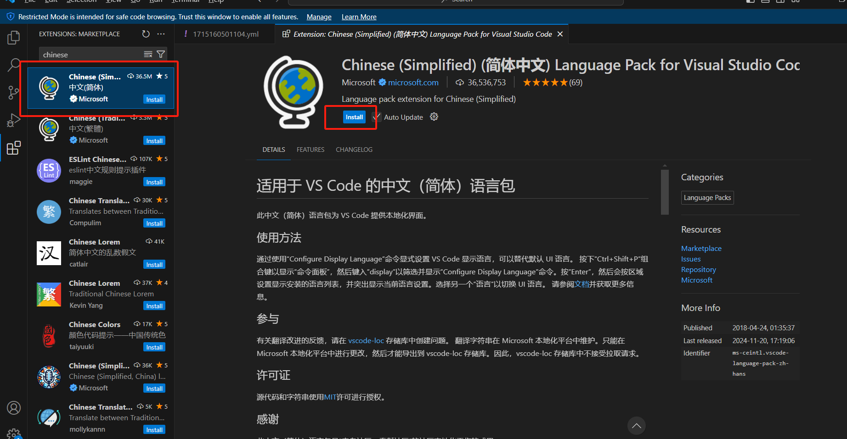Install the Chinese (Simplified, China) speech extension
Screen dimensions: 847x439
point(154,389)
